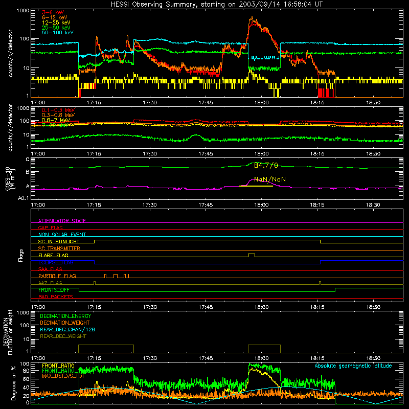Click the 17:15 tick below the keV panel
Viewport: 409px width, 409px height.
(94, 103)
